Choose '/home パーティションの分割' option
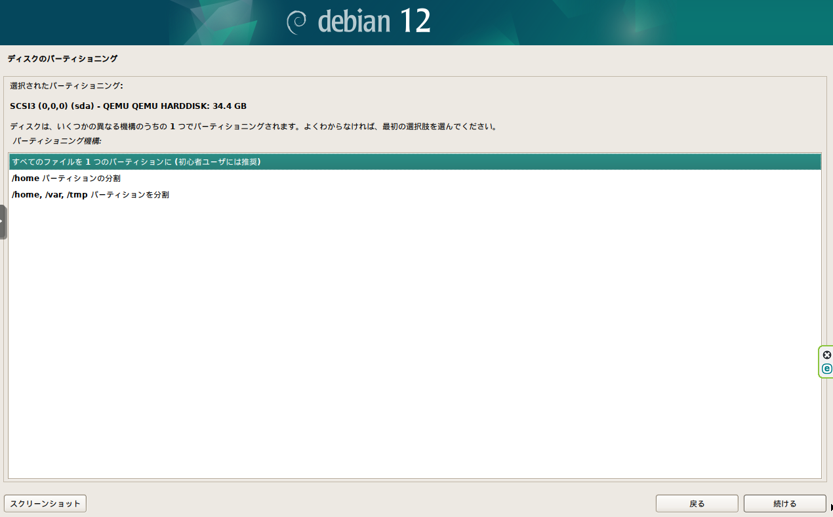833x517 pixels. click(x=66, y=178)
